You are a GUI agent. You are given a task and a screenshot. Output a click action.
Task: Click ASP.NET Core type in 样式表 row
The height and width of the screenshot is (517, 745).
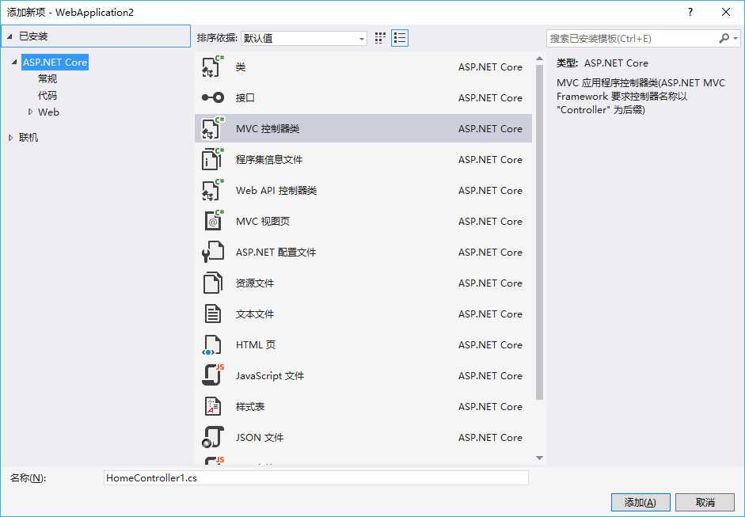click(x=490, y=407)
